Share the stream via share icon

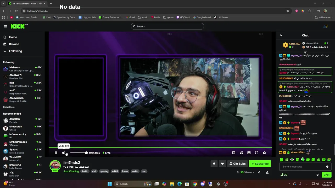pyautogui.click(x=259, y=172)
